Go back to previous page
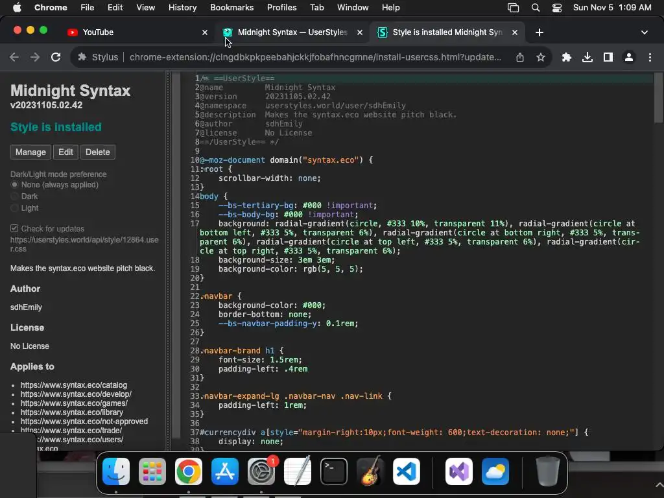 click(14, 57)
